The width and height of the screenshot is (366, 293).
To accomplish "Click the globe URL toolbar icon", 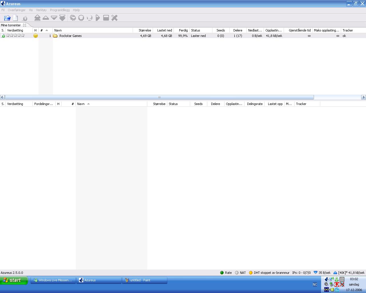I will (x=25, y=18).
